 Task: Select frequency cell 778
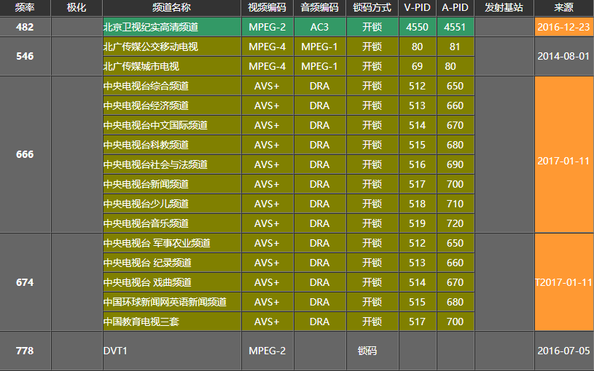pyautogui.click(x=25, y=351)
